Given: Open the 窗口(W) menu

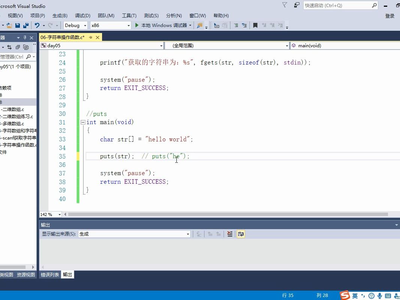Looking at the screenshot, I should [x=197, y=15].
